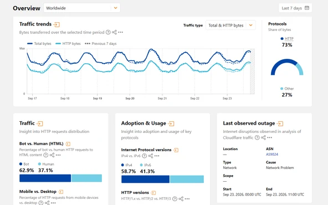
Task: Toggle the Previous 7 days legend series
Action: pos(100,44)
